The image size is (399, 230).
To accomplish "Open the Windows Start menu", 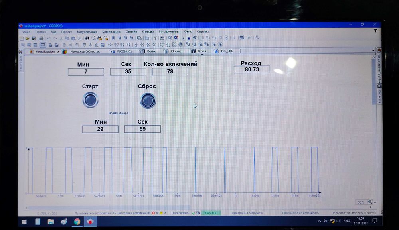I will click(x=24, y=222).
